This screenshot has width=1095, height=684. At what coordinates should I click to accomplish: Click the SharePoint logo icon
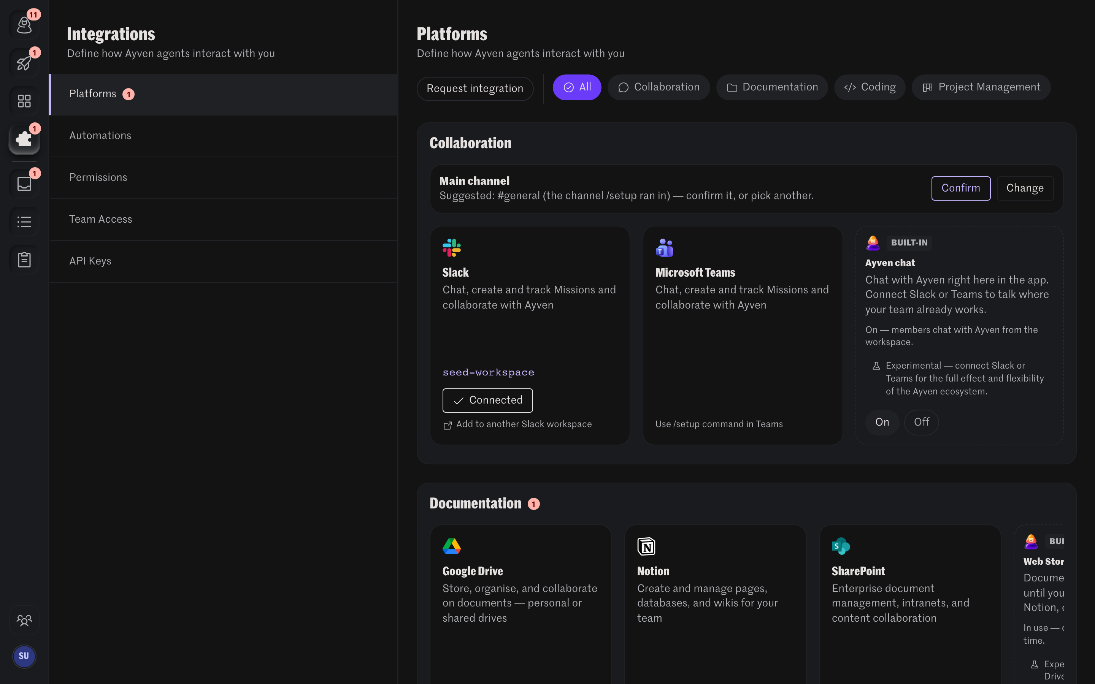[841, 546]
